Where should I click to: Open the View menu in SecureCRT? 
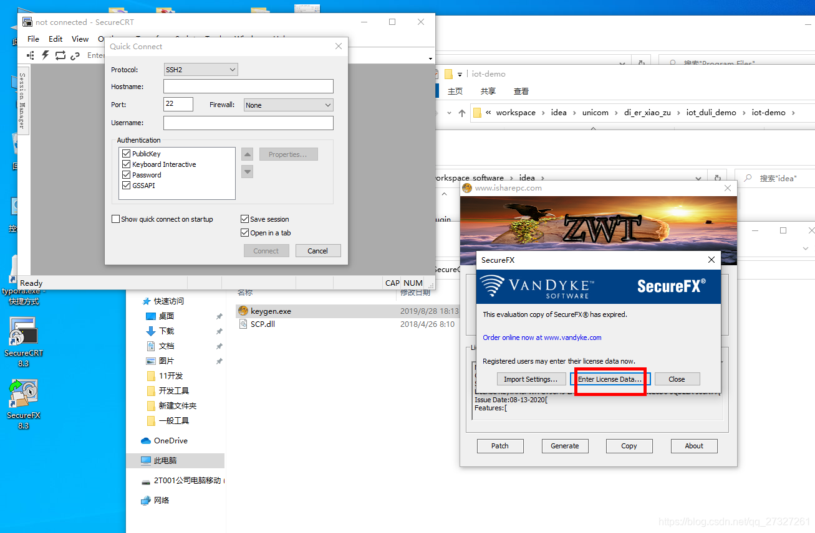click(x=80, y=39)
